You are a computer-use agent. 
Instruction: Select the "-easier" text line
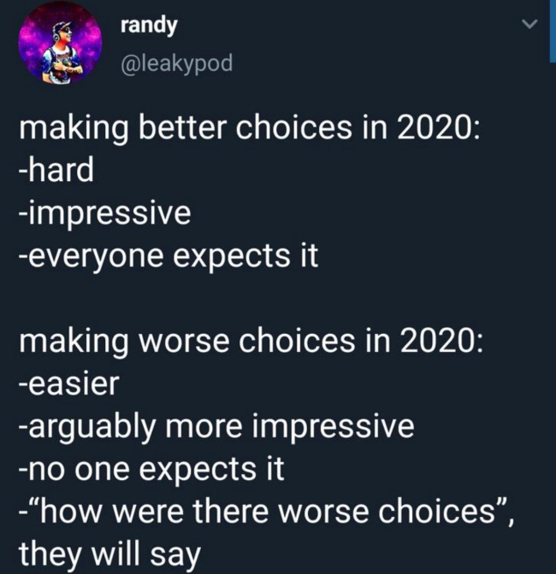[x=68, y=382]
